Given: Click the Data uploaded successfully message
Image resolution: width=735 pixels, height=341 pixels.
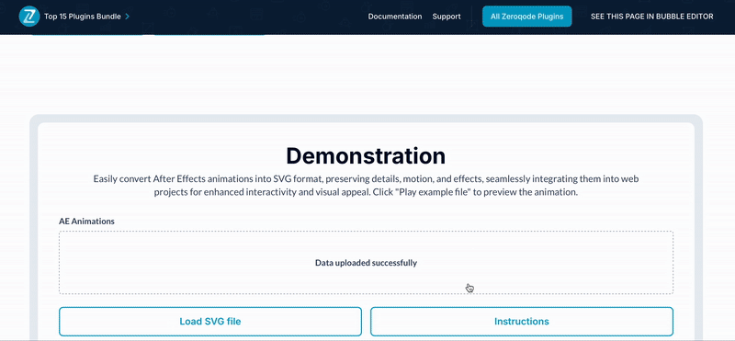Looking at the screenshot, I should 366,263.
